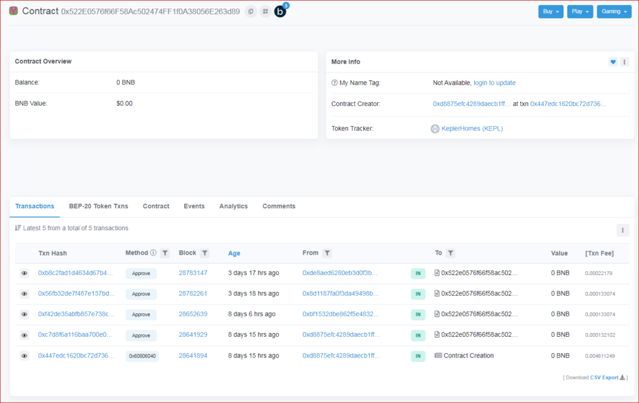Click 'login to update' link

tap(494, 83)
